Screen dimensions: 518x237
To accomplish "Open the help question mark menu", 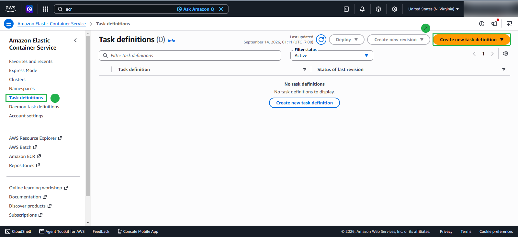I will pyautogui.click(x=378, y=9).
